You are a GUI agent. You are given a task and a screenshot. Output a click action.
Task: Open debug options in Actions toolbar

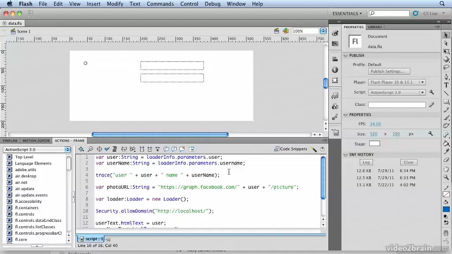click(132, 149)
